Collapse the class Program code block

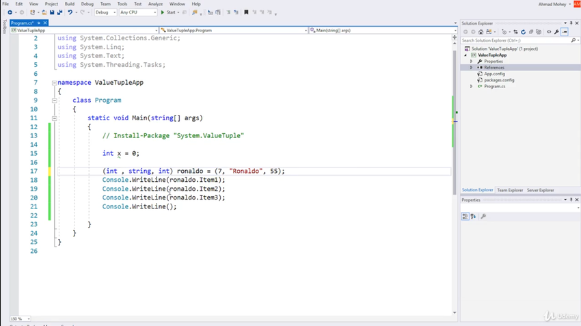pyautogui.click(x=55, y=100)
